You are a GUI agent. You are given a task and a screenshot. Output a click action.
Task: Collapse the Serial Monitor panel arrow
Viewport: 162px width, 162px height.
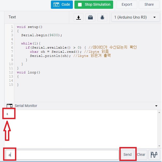point(156,106)
